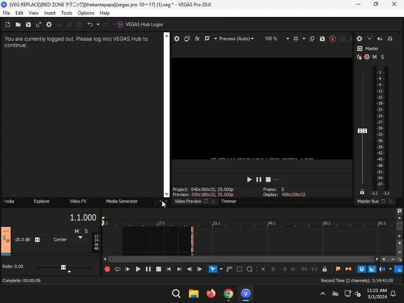Screen dimensions: 404x303
Task: Expand the split screen view dropdown arrow
Action: pyautogui.click(x=215, y=39)
